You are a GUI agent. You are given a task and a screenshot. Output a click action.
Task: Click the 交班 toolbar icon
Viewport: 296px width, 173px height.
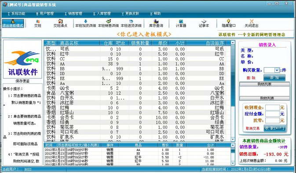tap(38, 23)
